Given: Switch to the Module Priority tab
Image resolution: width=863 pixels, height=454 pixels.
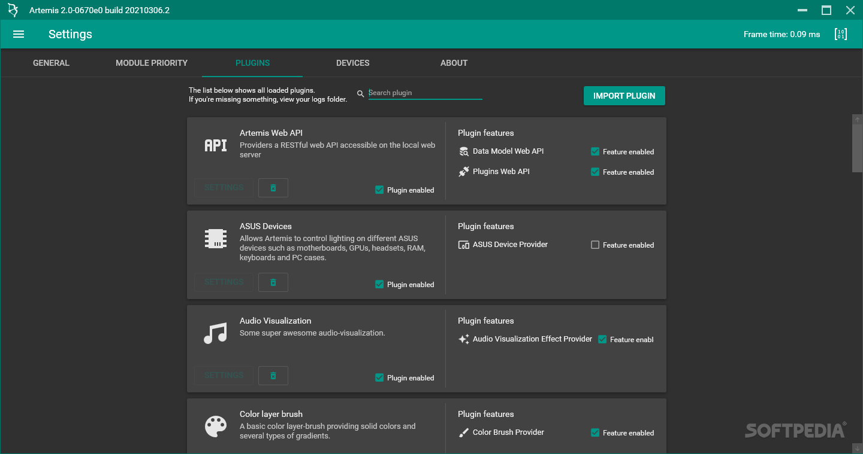Looking at the screenshot, I should (152, 63).
